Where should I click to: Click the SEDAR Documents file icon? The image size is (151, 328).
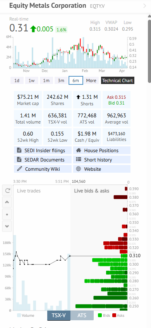pos(19,160)
